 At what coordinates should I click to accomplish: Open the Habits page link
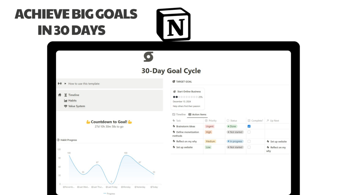73,100
